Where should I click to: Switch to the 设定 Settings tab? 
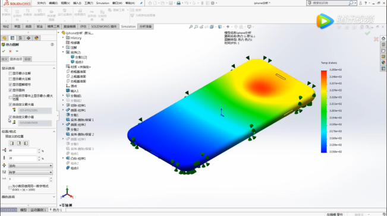click(27, 59)
